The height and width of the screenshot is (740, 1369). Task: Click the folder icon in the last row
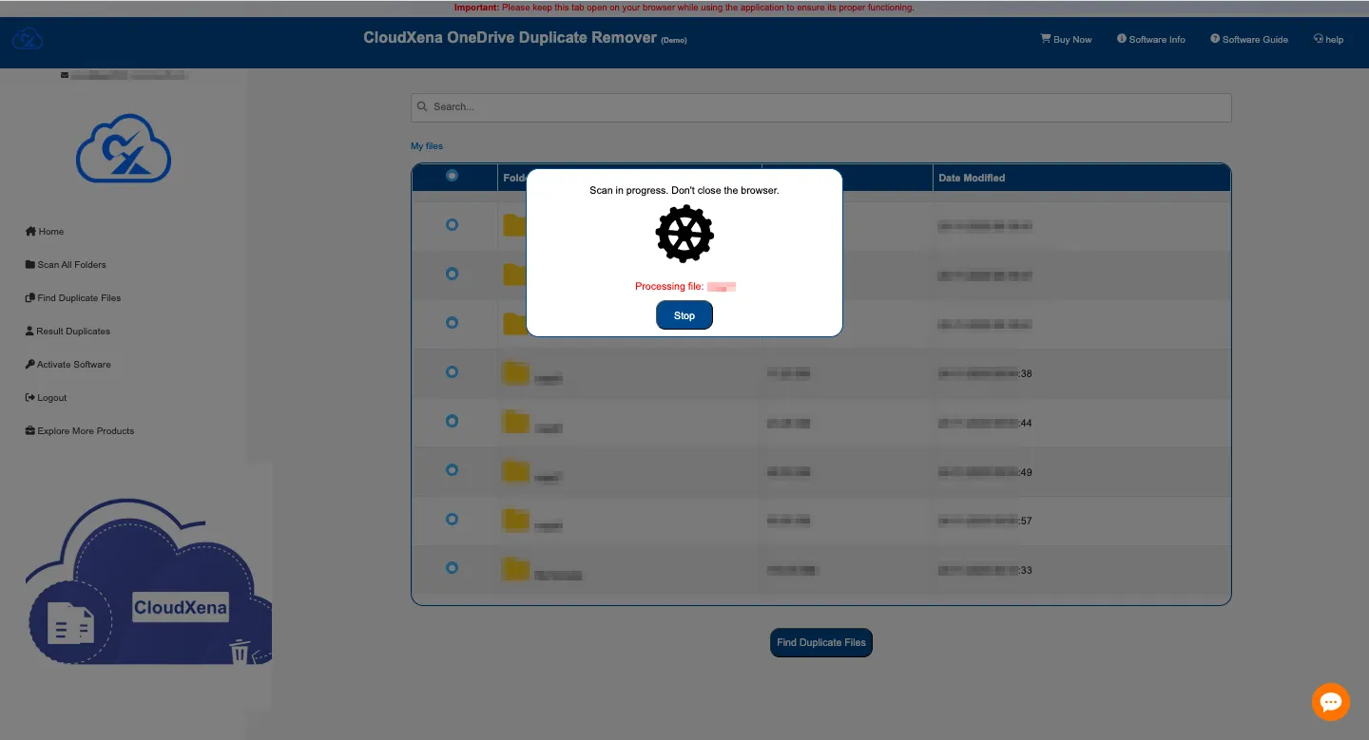tap(515, 569)
